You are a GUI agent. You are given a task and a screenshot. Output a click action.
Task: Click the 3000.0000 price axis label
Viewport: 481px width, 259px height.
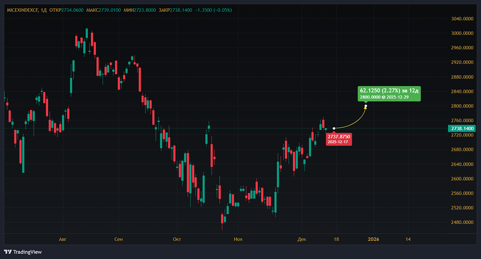[462, 33]
